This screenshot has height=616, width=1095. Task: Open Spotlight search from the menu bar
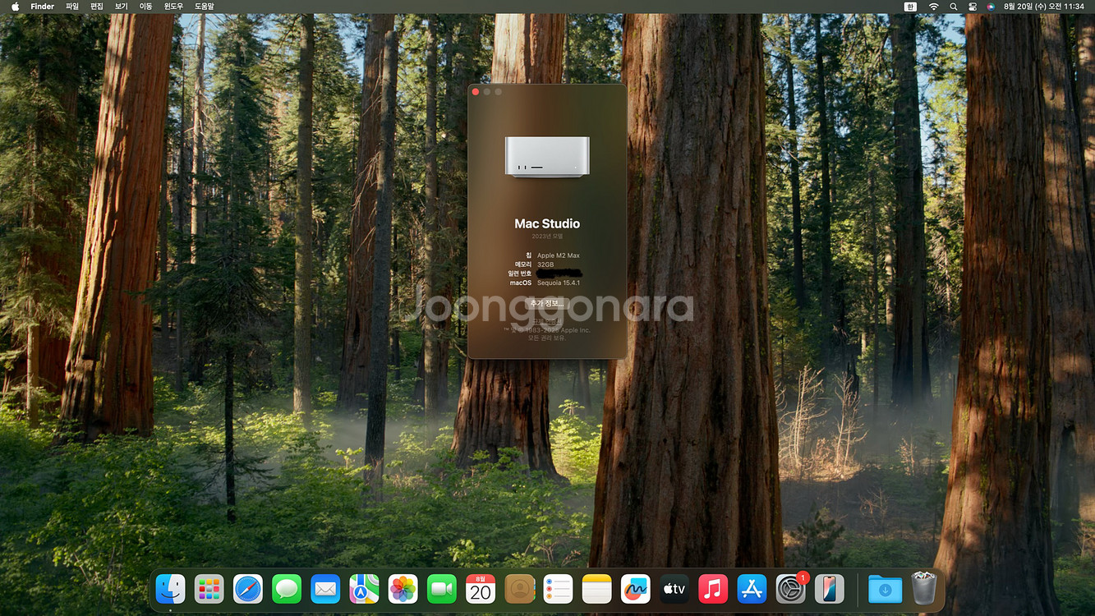(953, 6)
